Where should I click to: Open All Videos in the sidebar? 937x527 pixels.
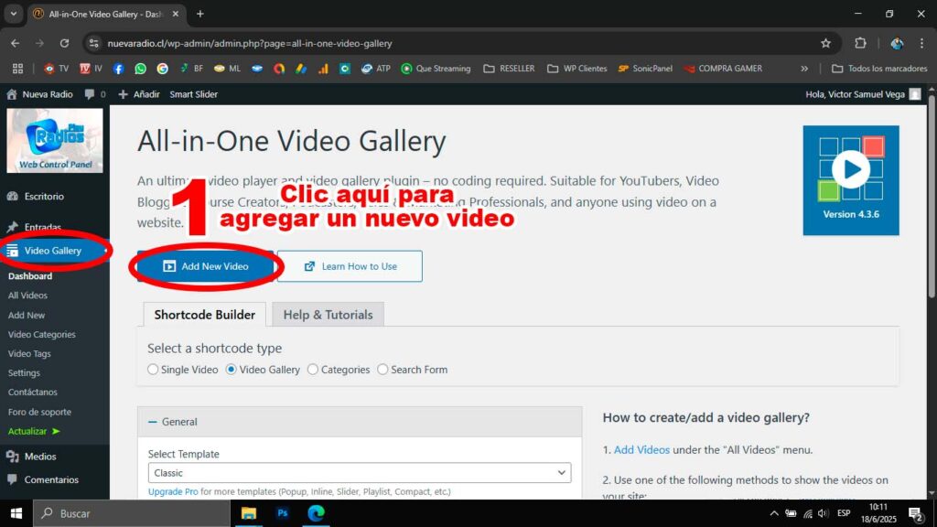tap(27, 296)
